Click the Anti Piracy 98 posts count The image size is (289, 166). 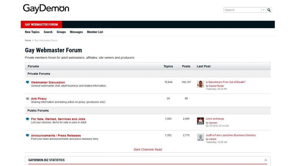coord(186,99)
